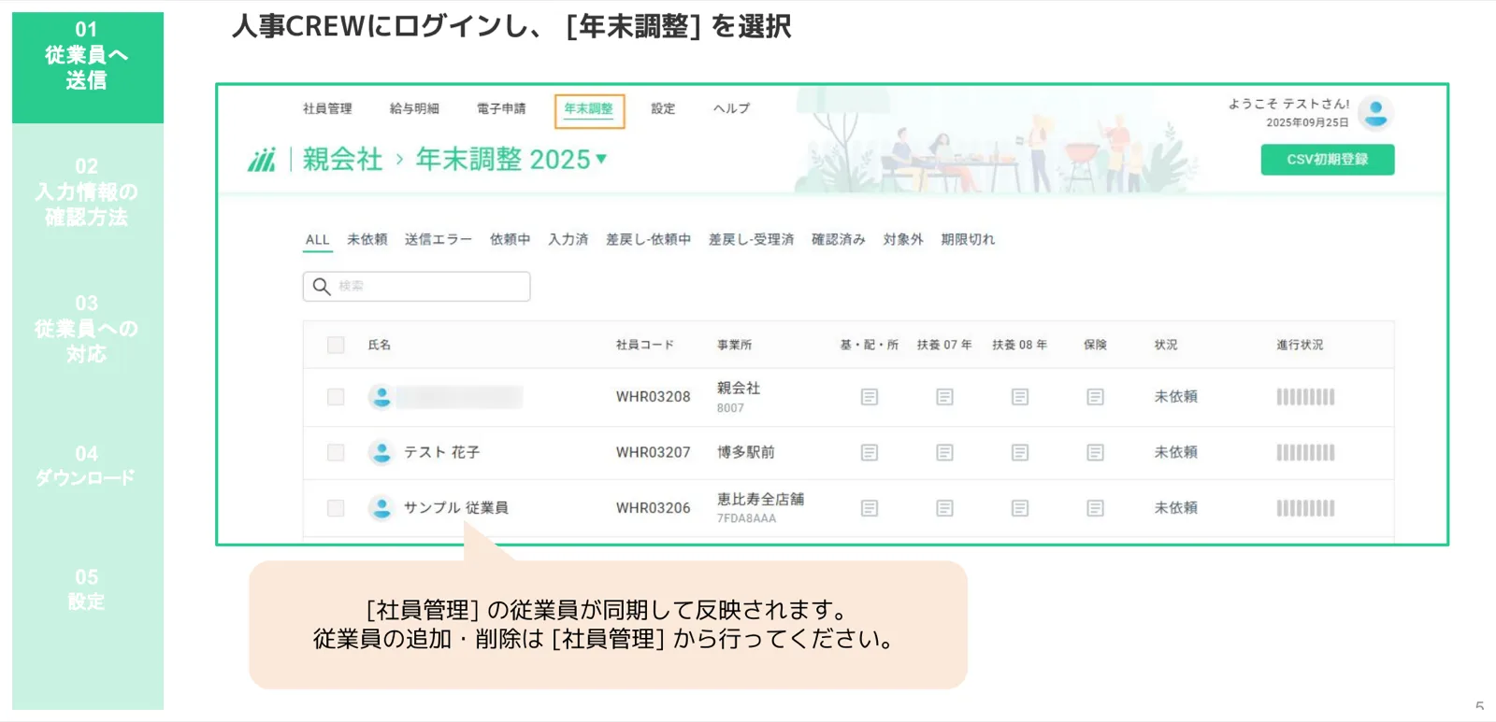Select the 年末調整 menu item

pos(589,109)
